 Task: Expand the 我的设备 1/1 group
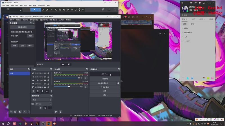182,32
